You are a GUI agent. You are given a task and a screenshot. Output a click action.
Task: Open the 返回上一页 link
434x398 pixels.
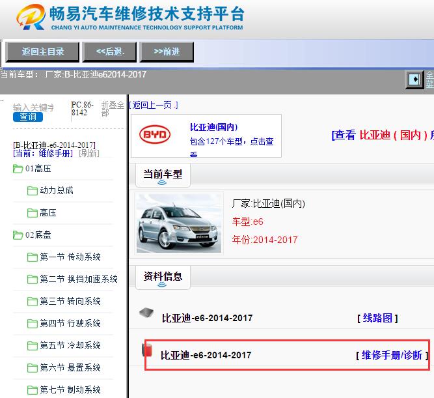point(154,105)
